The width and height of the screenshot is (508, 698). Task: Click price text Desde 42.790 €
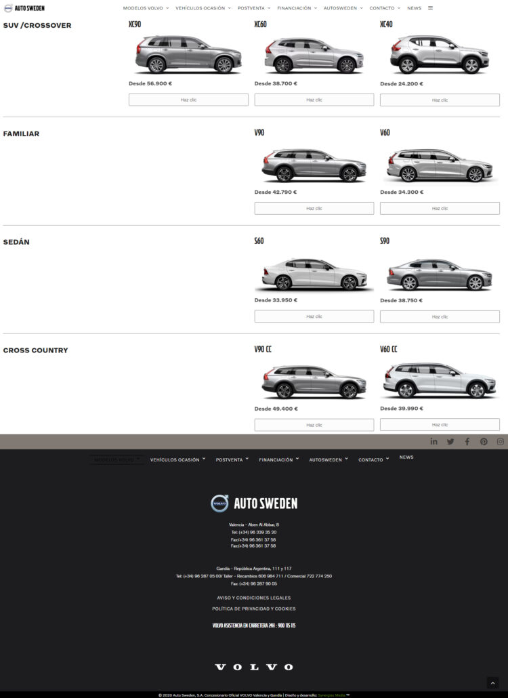[276, 192]
